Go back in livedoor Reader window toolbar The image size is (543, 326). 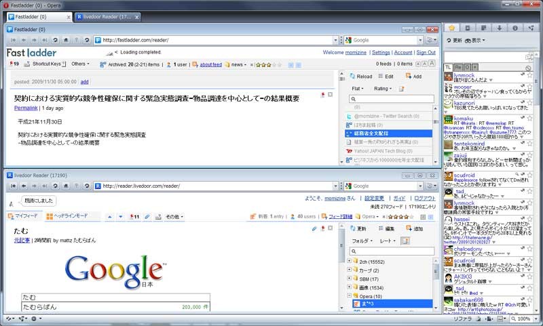pos(24,186)
